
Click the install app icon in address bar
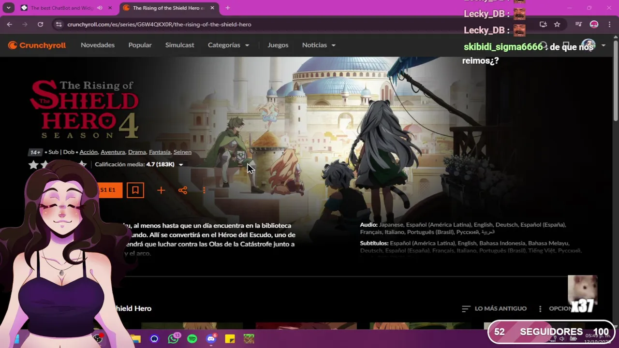[x=543, y=24]
